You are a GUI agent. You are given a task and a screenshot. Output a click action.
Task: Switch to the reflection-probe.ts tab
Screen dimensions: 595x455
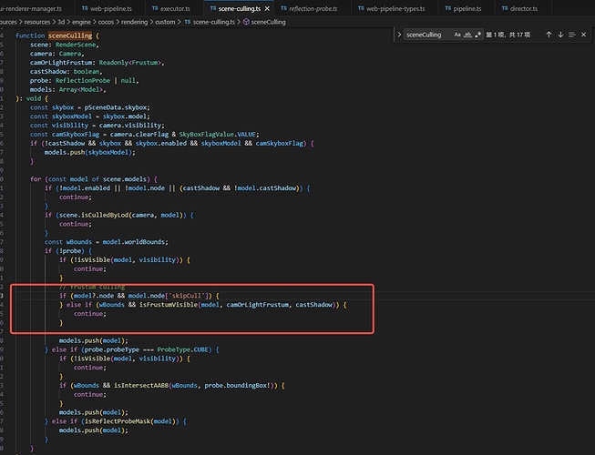[313, 8]
